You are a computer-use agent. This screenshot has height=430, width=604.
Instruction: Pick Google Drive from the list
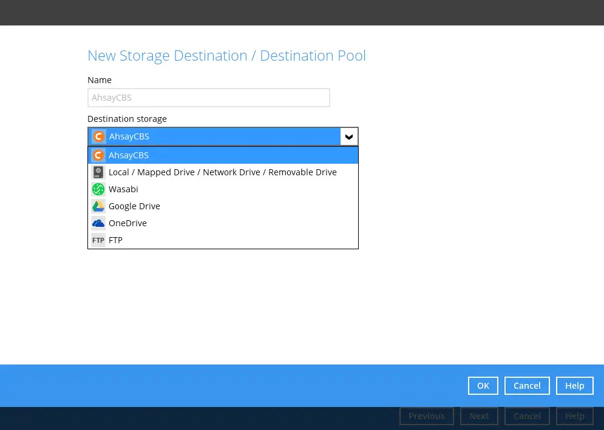[x=134, y=206]
